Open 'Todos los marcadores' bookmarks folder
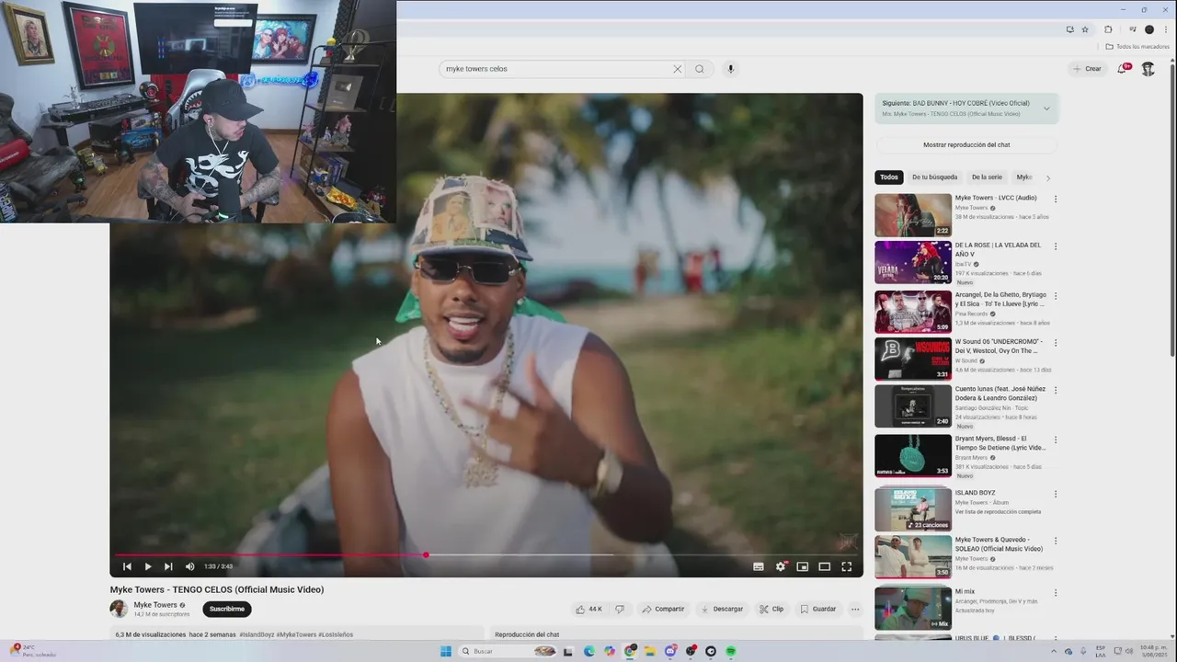This screenshot has width=1177, height=662. pos(1137,47)
